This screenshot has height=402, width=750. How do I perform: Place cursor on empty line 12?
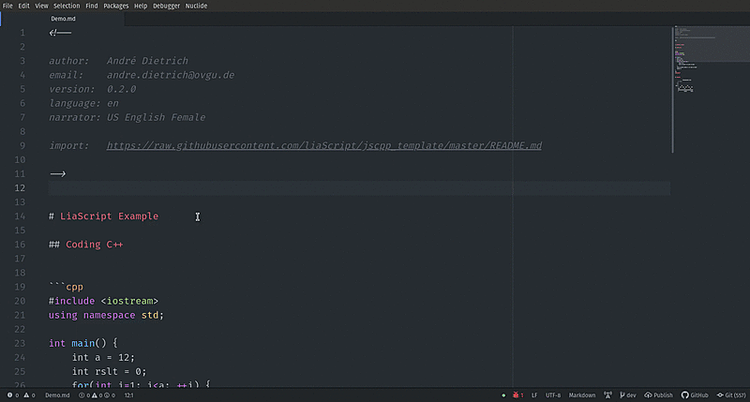click(x=359, y=187)
